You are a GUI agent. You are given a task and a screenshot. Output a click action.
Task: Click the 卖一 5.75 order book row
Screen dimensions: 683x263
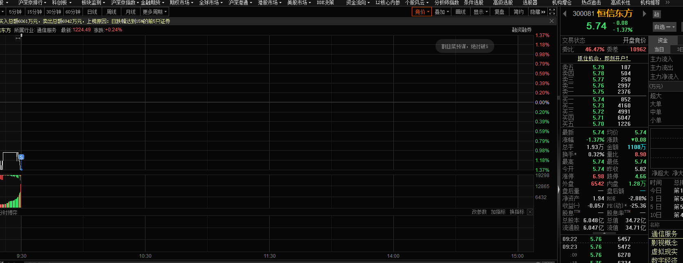pyautogui.click(x=603, y=92)
